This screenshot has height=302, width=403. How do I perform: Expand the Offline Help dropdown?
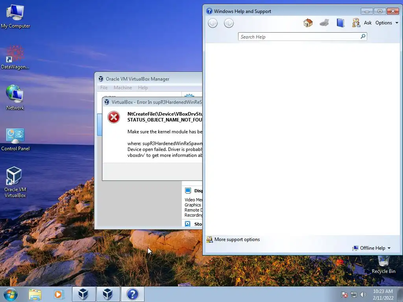pos(372,248)
